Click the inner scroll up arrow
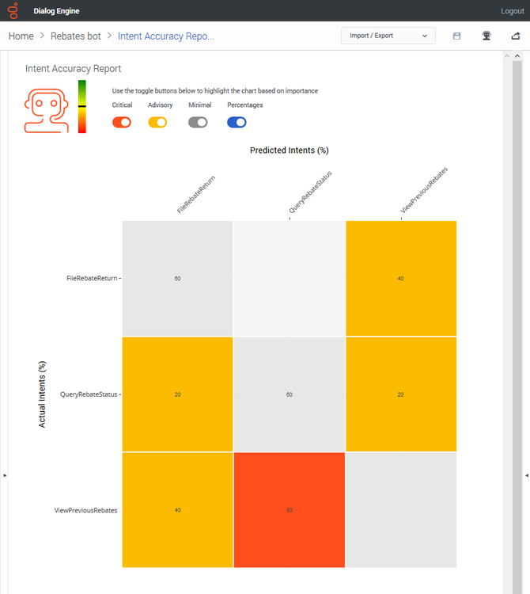530x594 pixels. pos(507,56)
